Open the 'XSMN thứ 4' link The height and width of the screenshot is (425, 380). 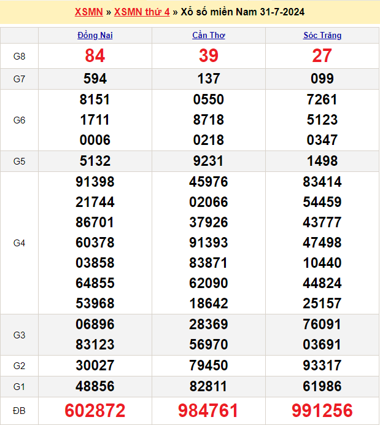(x=142, y=12)
